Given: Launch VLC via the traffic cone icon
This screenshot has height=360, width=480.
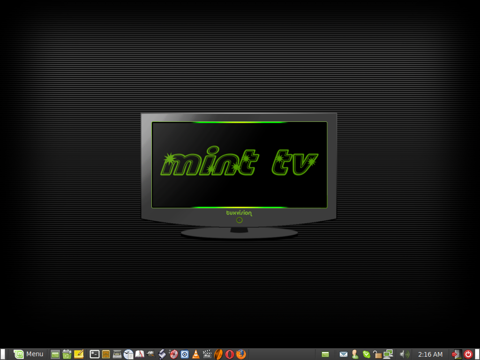Looking at the screenshot, I should [x=196, y=354].
